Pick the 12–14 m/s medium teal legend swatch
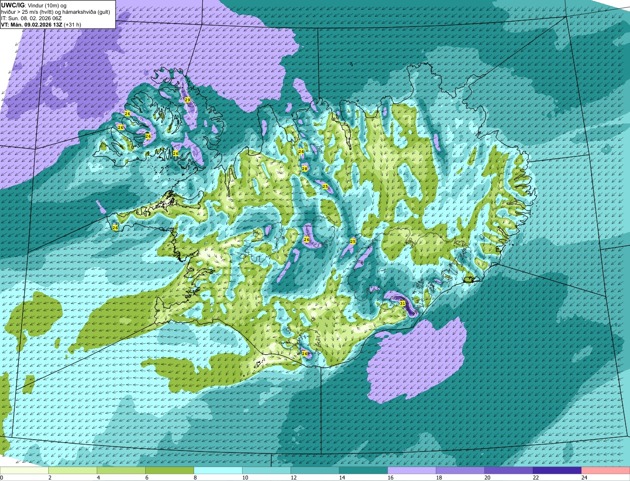Screen dimensions: 630x481 pyautogui.click(x=315, y=470)
